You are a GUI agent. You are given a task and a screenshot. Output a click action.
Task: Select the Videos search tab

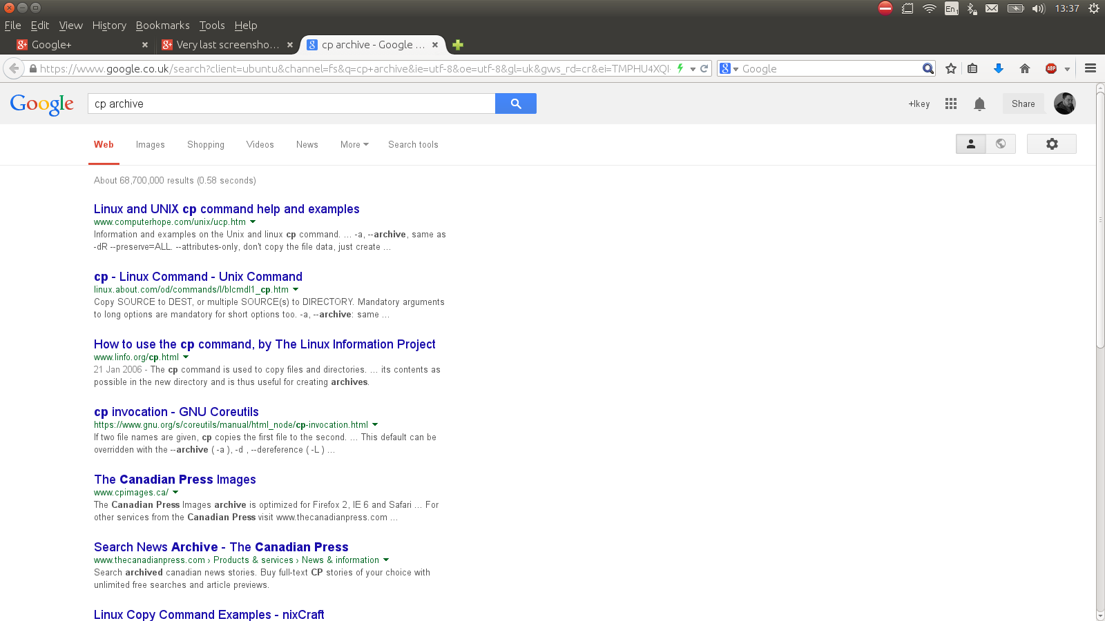click(x=260, y=144)
